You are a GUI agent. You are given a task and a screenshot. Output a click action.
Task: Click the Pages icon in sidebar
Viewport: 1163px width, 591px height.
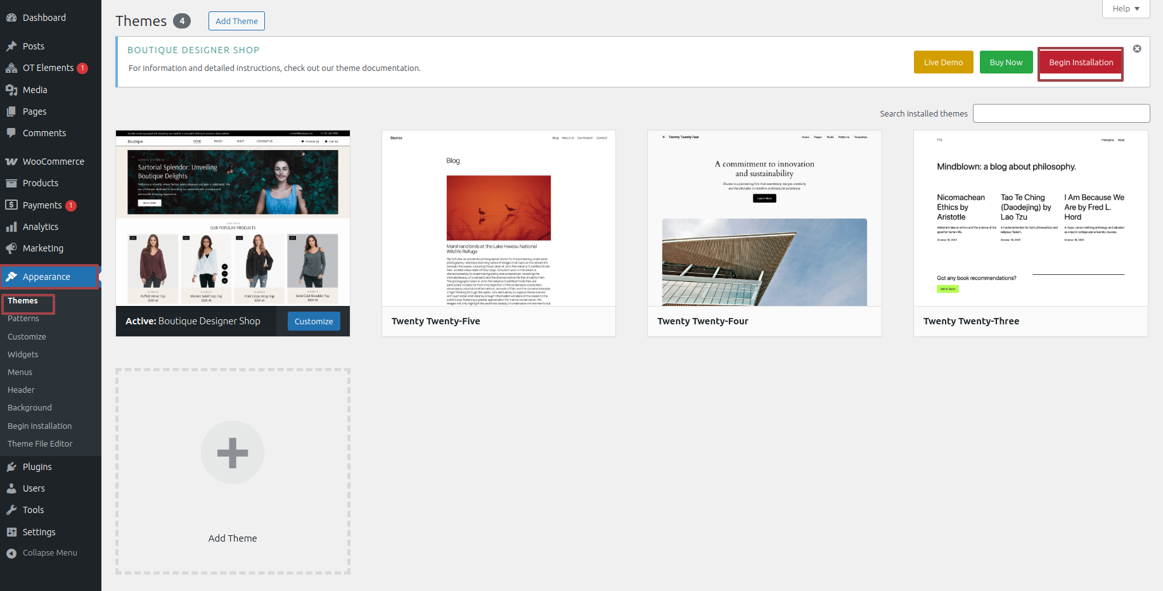pyautogui.click(x=11, y=111)
